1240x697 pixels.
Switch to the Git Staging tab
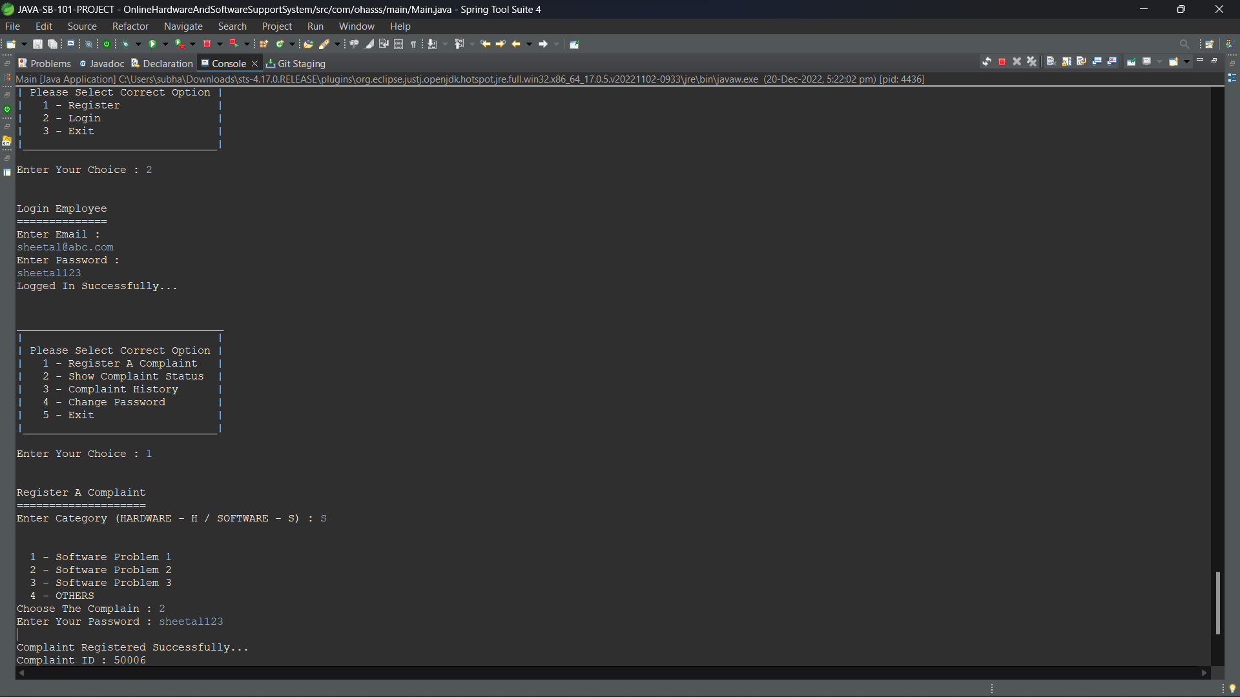coord(295,63)
